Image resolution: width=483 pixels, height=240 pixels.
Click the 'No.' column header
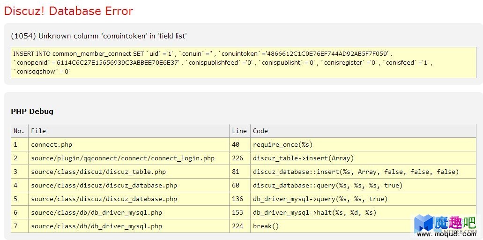click(x=19, y=131)
